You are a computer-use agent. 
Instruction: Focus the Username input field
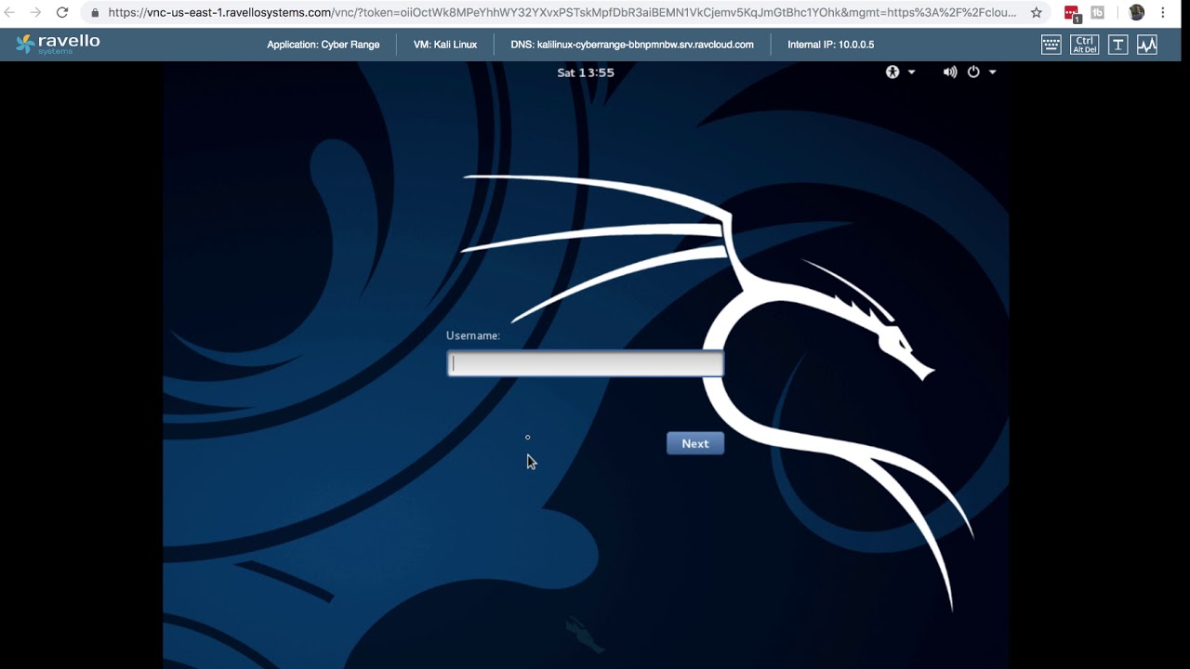pos(585,363)
